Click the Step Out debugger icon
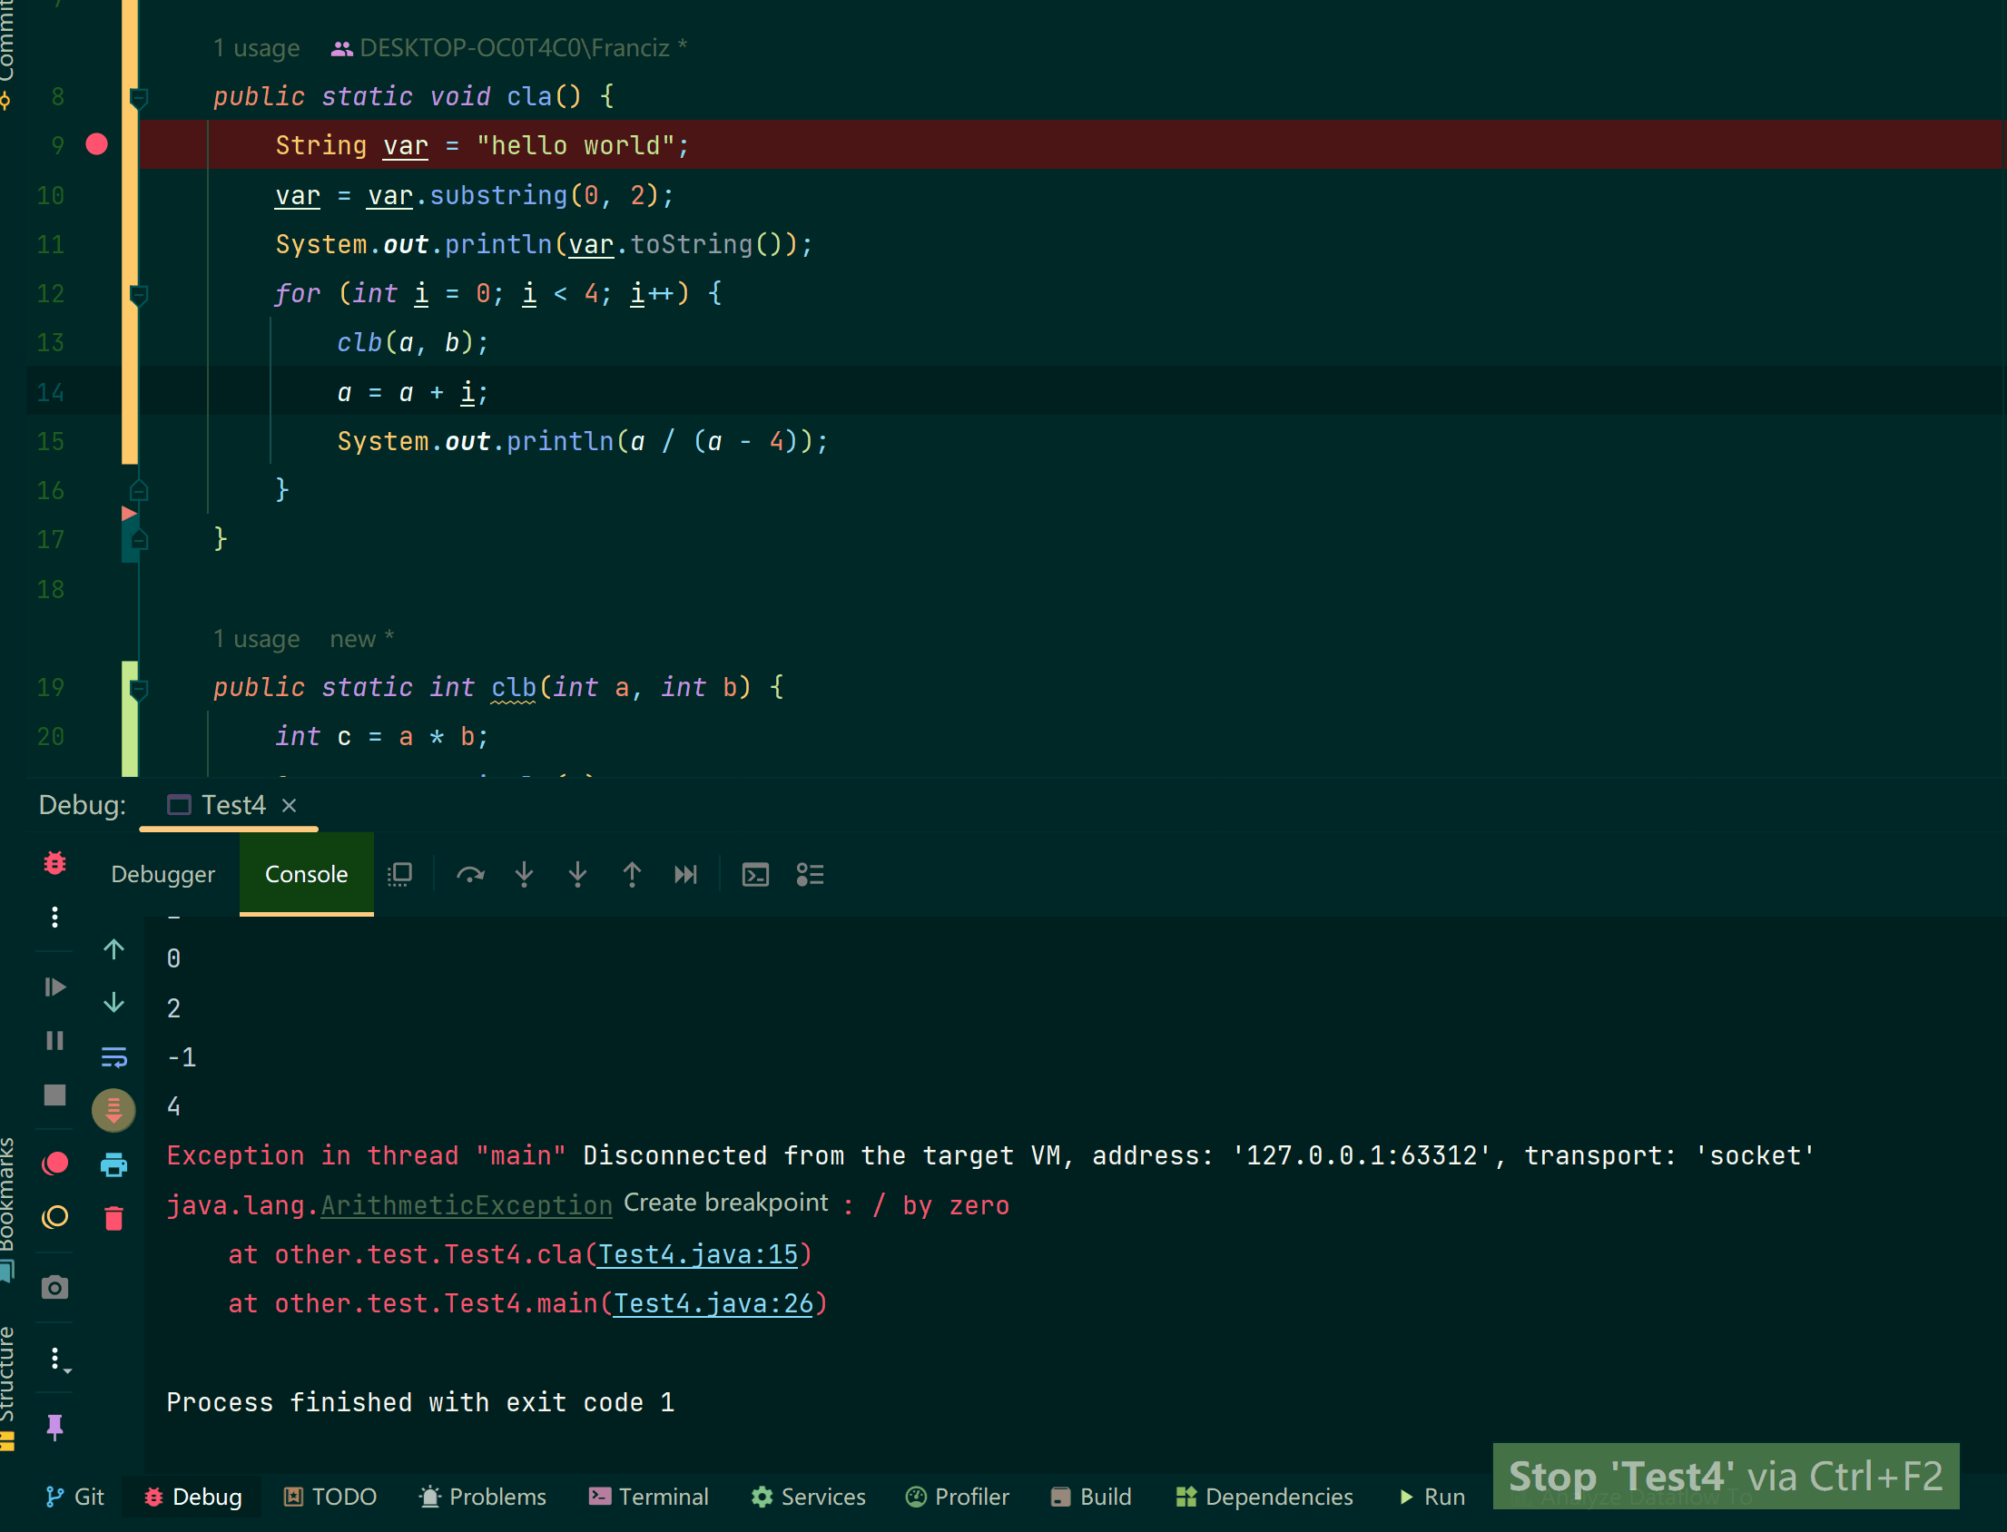This screenshot has height=1532, width=2007. tap(631, 874)
